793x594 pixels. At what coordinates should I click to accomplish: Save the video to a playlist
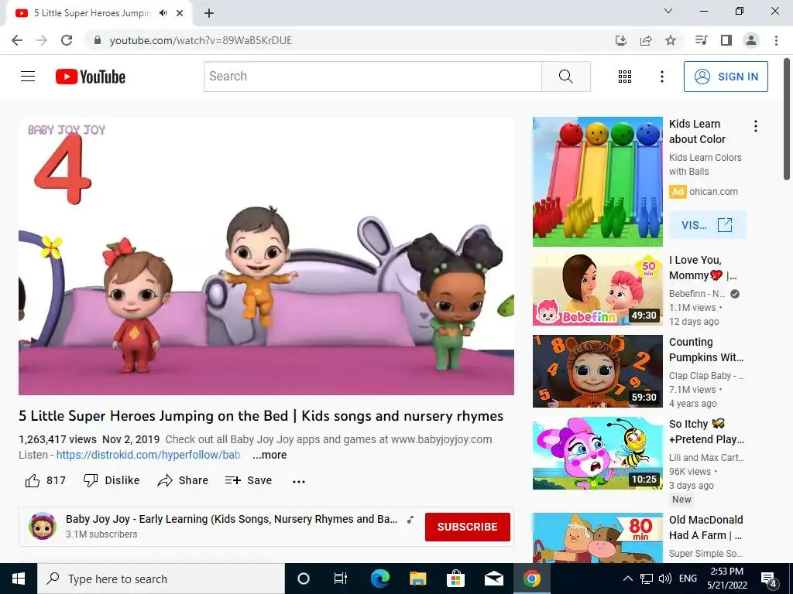pos(249,480)
